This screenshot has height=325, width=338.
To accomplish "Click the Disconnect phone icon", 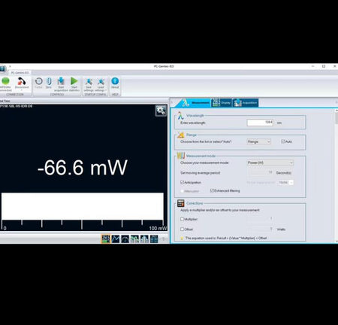I will pos(22,81).
